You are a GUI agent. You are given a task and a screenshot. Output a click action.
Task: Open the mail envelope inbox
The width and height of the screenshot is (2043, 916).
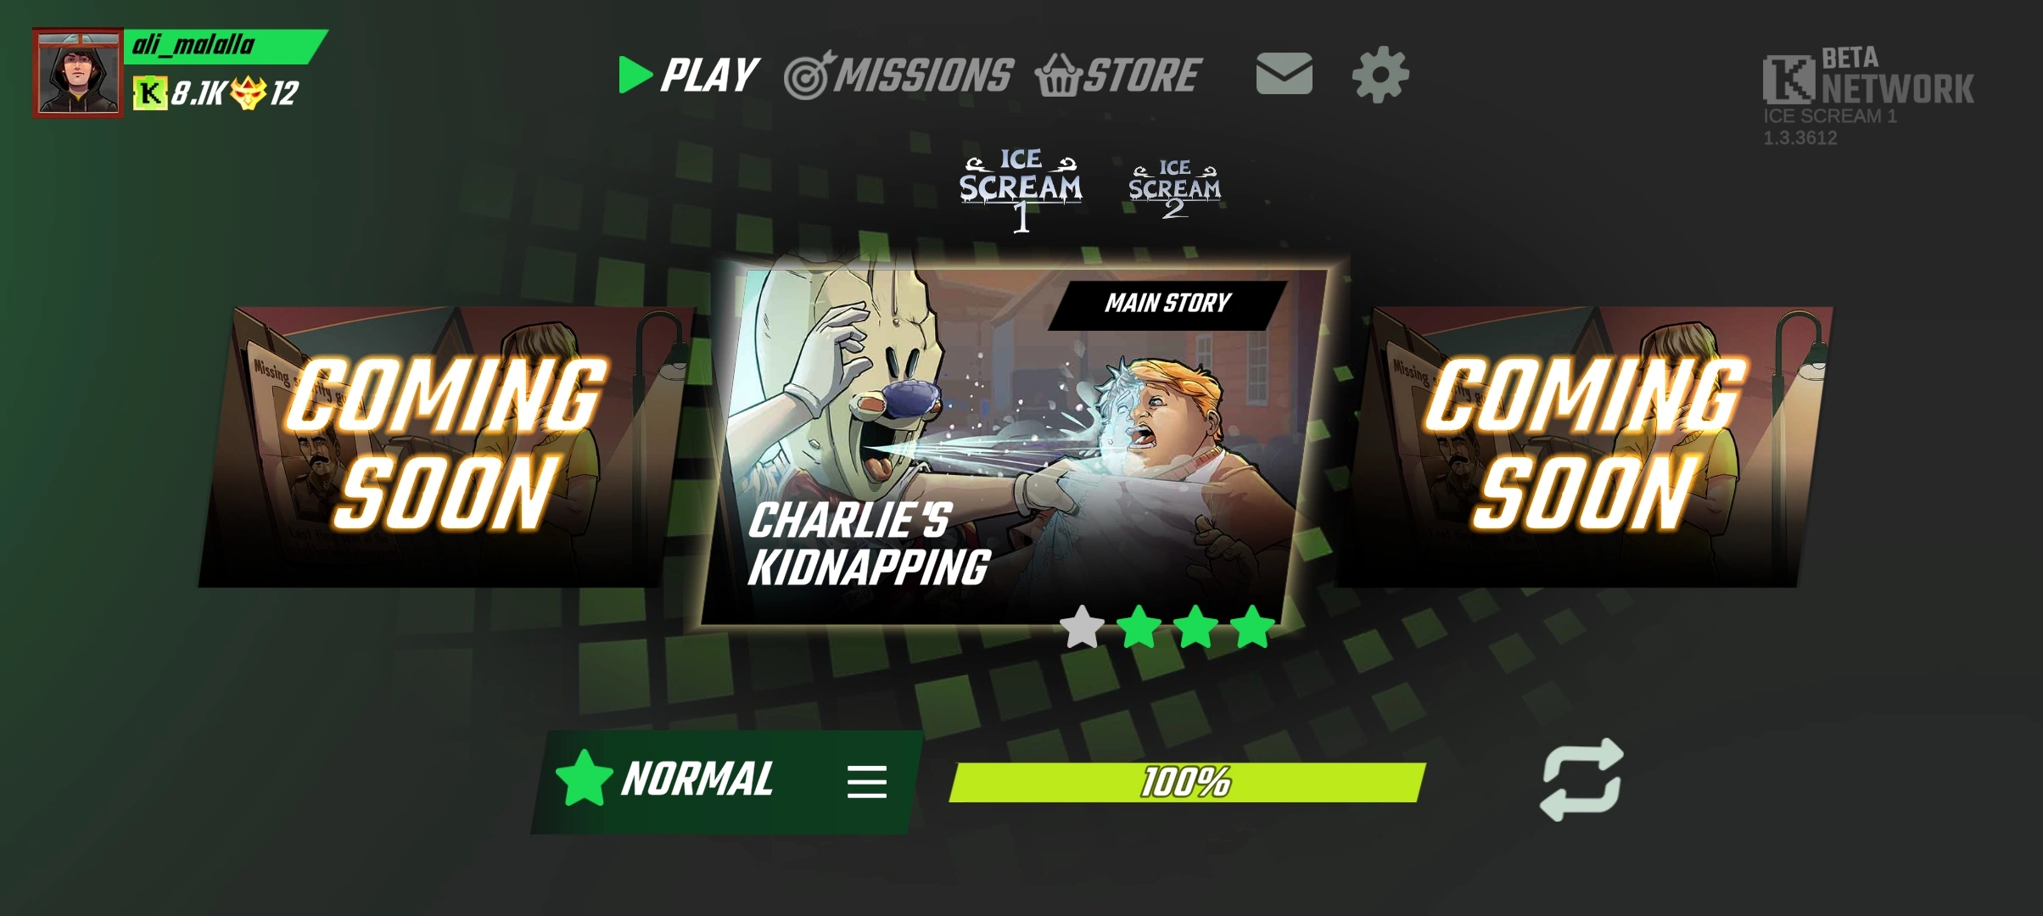pyautogui.click(x=1284, y=74)
